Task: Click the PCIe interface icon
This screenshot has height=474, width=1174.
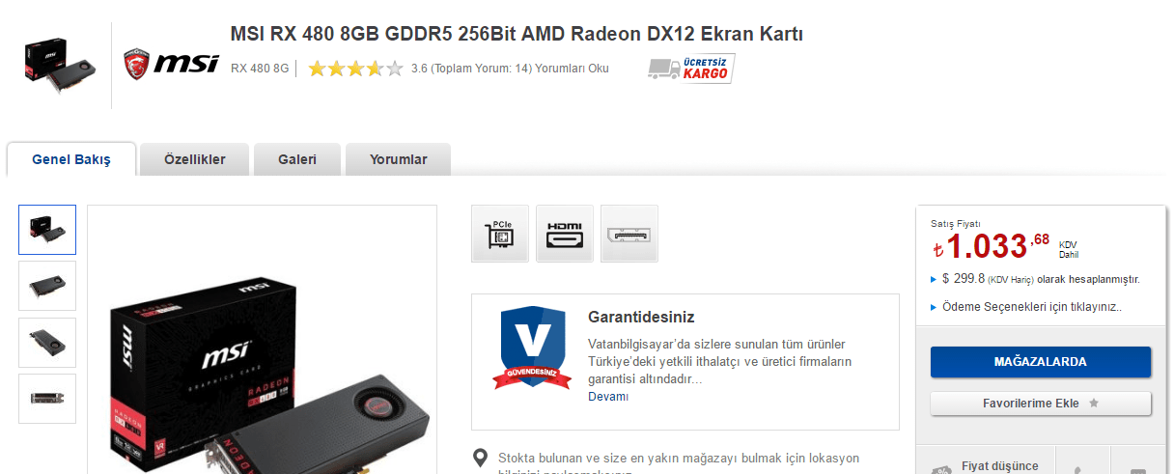Action: (x=500, y=234)
